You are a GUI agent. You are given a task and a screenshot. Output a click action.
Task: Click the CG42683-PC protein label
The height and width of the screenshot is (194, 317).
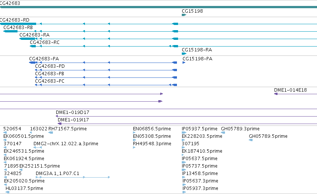(50, 81)
